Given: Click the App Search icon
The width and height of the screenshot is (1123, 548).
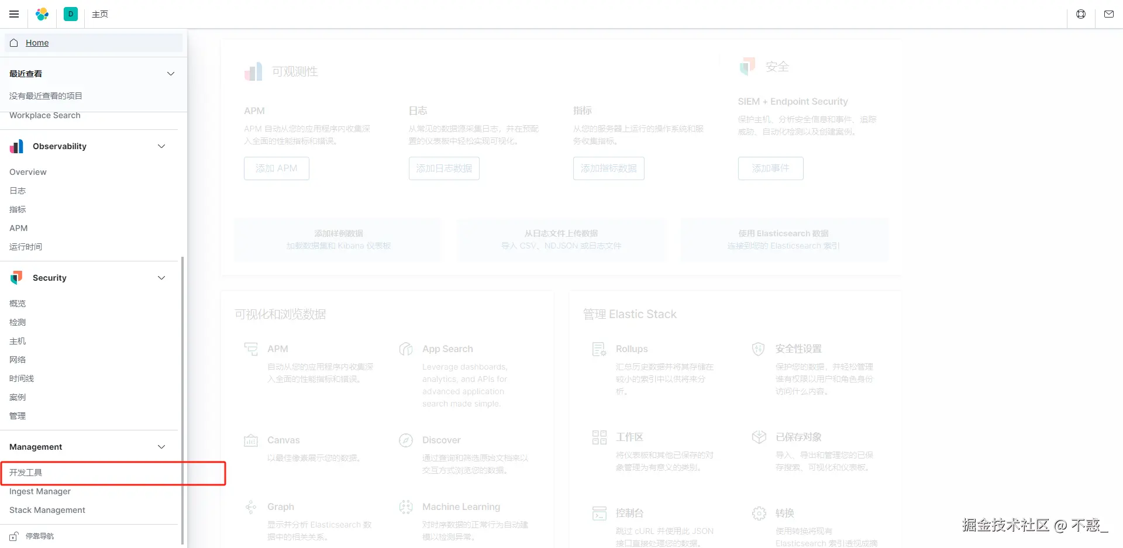Looking at the screenshot, I should tap(406, 349).
